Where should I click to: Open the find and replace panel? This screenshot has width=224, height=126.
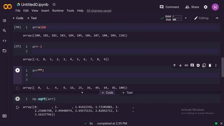point(5,30)
